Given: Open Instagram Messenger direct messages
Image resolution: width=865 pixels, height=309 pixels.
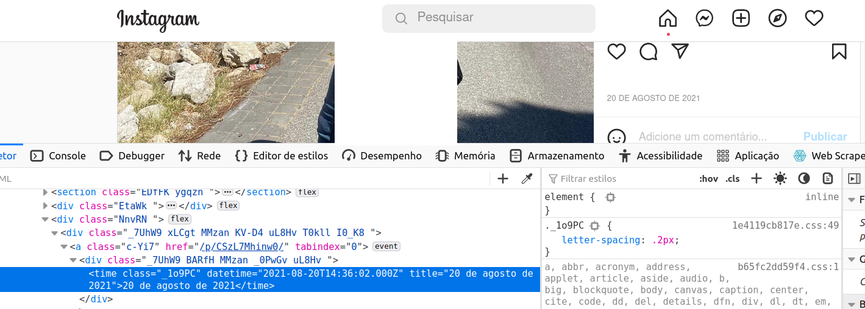Looking at the screenshot, I should click(x=705, y=18).
